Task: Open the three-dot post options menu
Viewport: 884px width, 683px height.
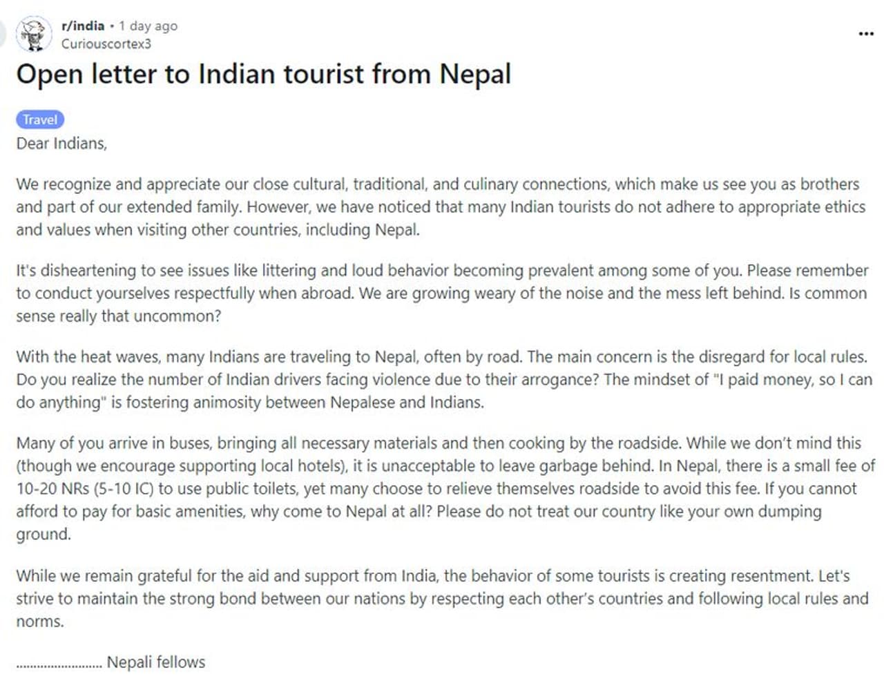Action: point(866,34)
